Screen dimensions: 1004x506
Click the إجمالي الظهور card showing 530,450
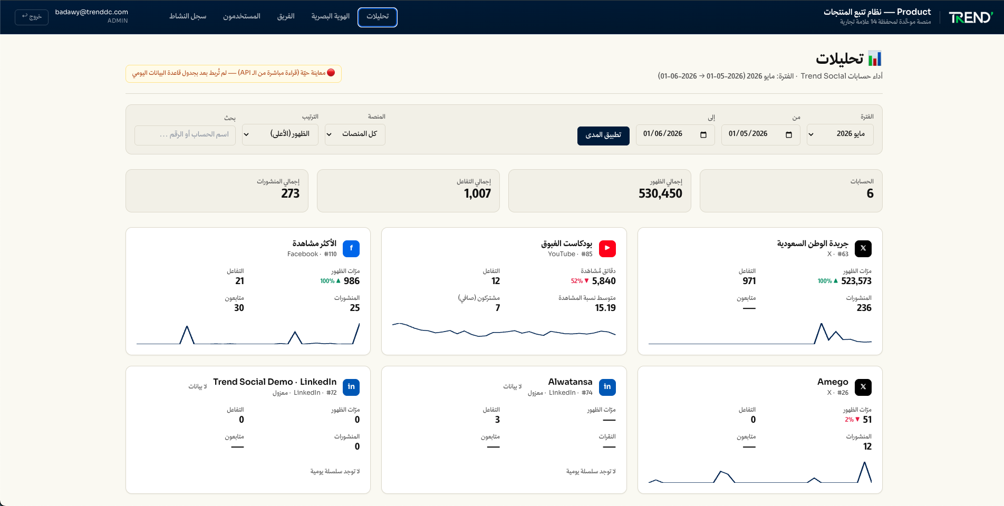[600, 191]
